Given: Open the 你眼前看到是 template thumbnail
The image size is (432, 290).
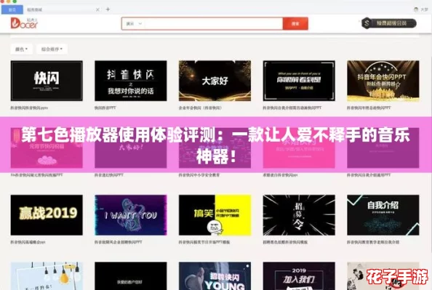Looking at the screenshot, I should [x=299, y=81].
